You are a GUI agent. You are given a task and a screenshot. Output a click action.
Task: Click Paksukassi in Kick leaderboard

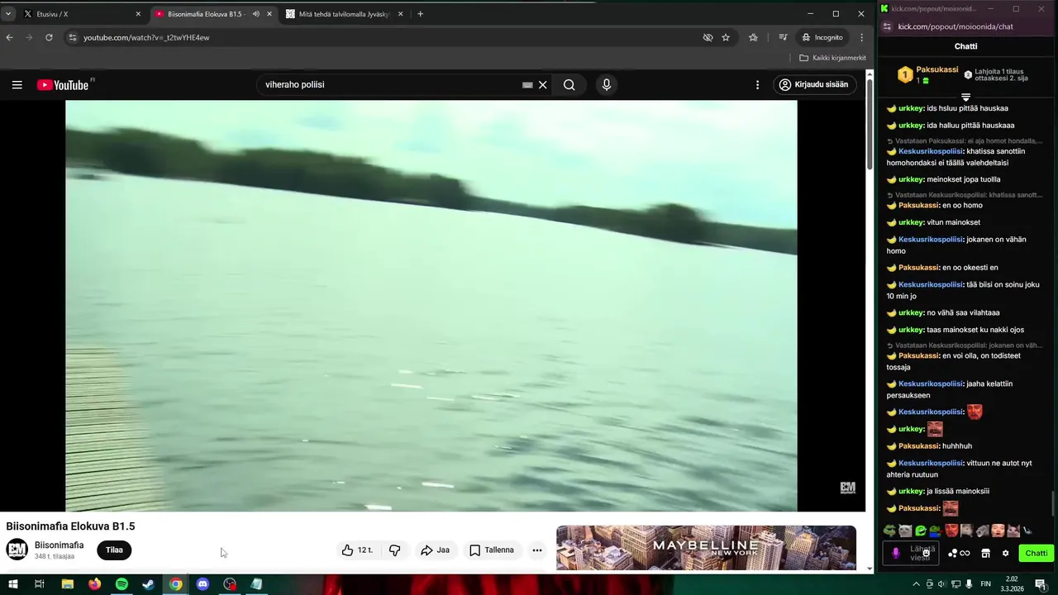[936, 70]
